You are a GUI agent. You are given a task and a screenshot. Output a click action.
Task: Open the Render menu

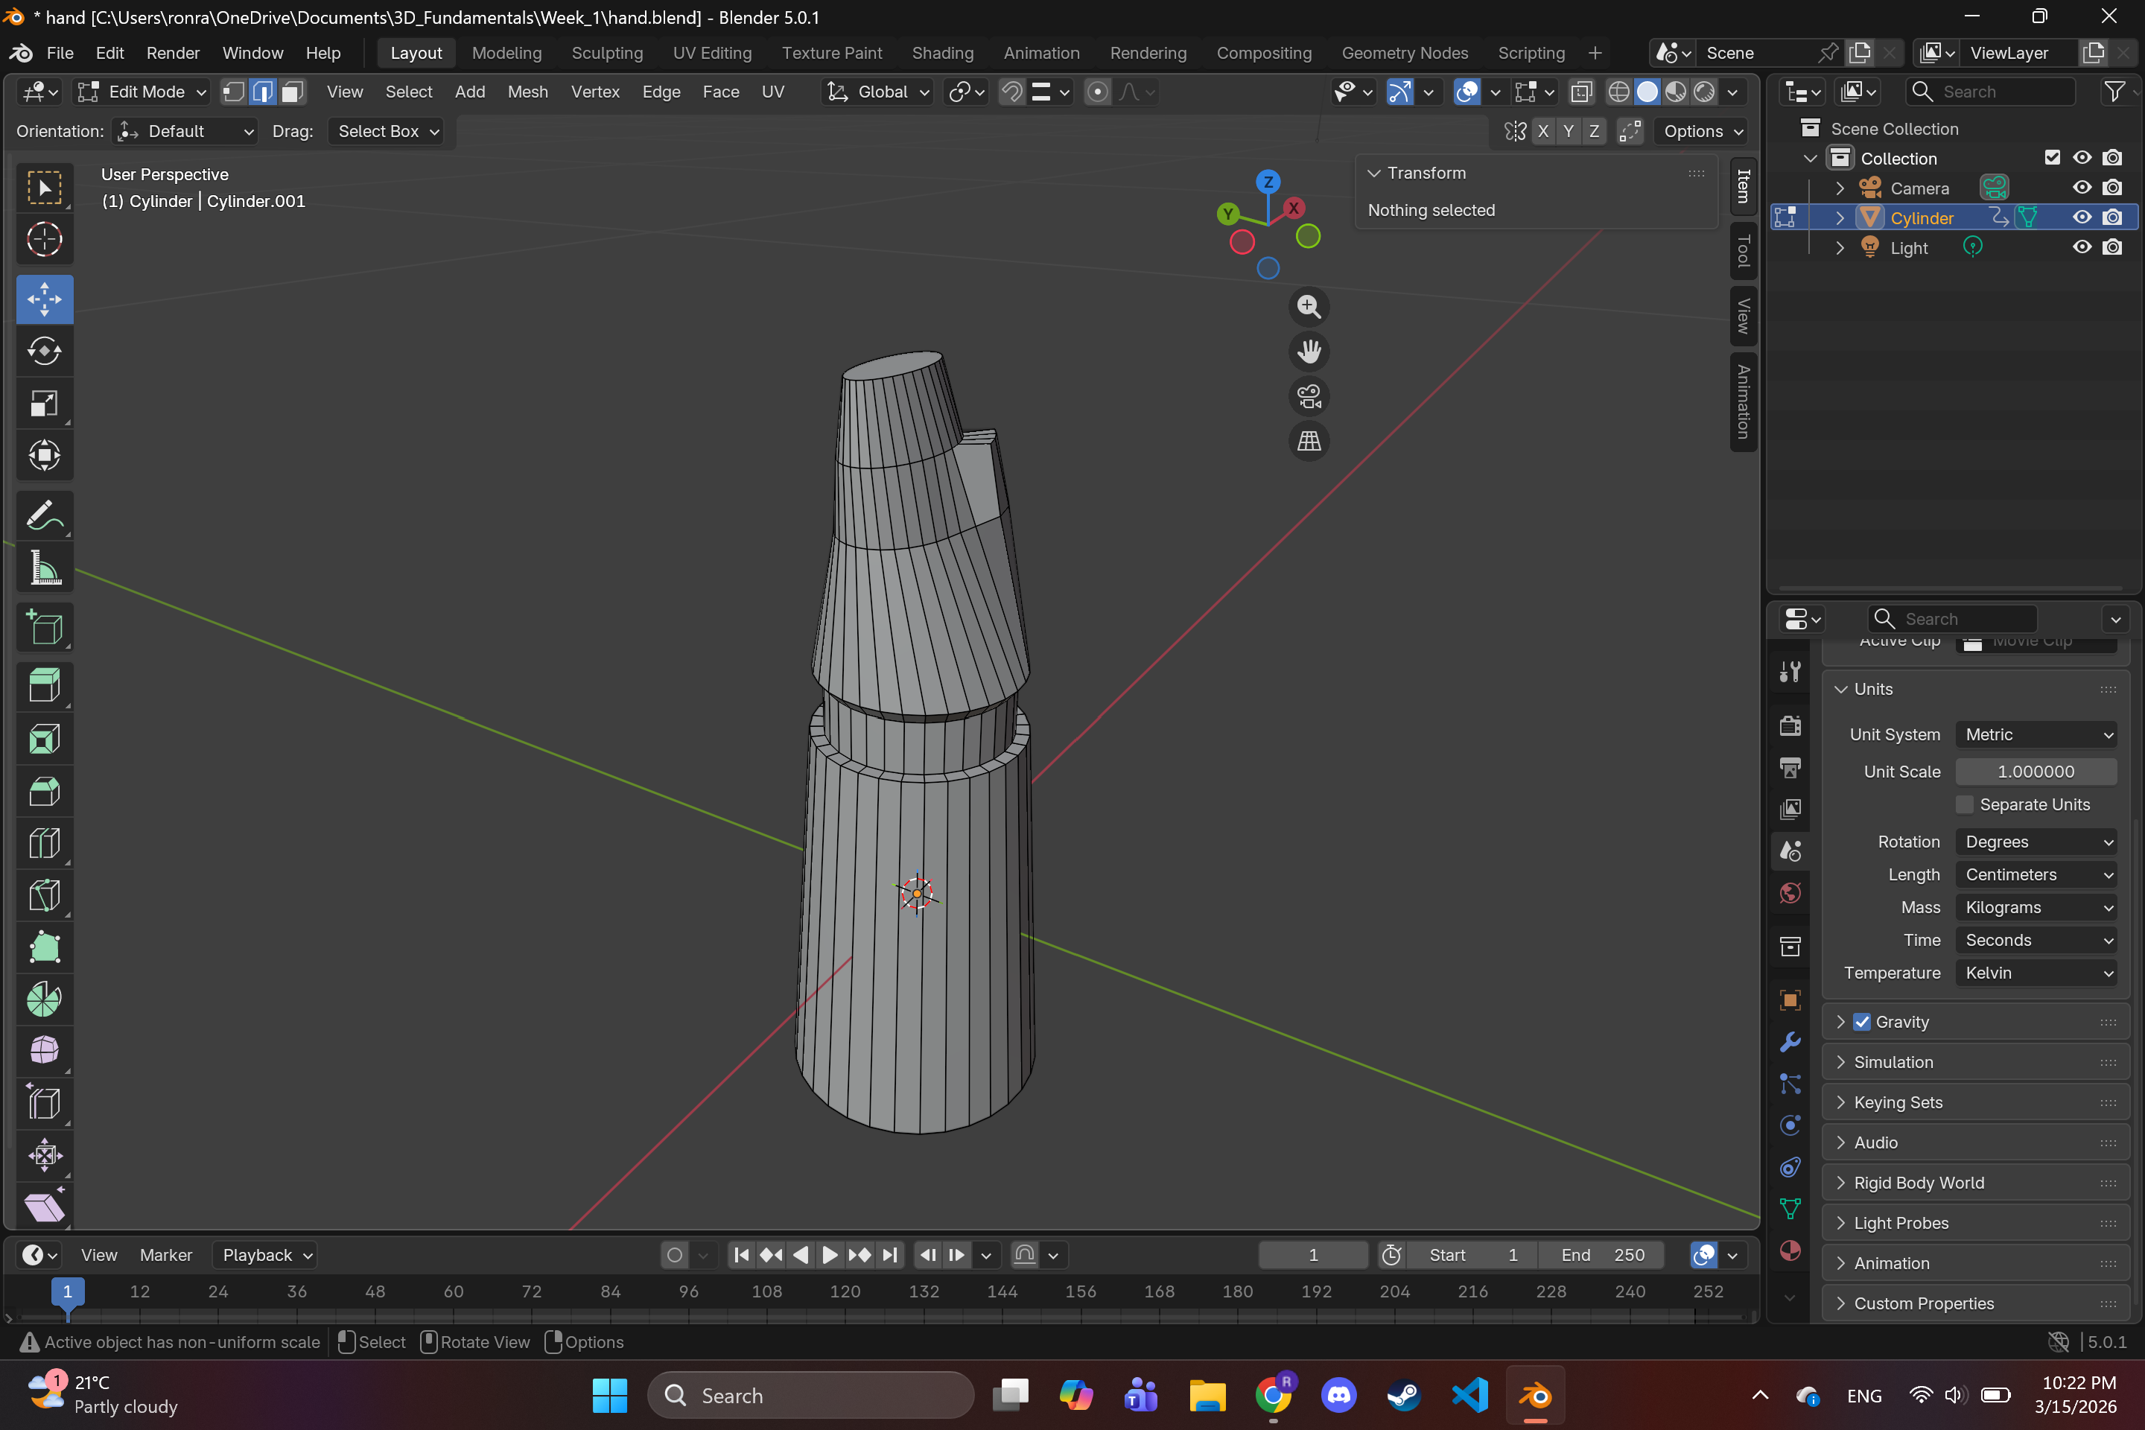coord(172,53)
